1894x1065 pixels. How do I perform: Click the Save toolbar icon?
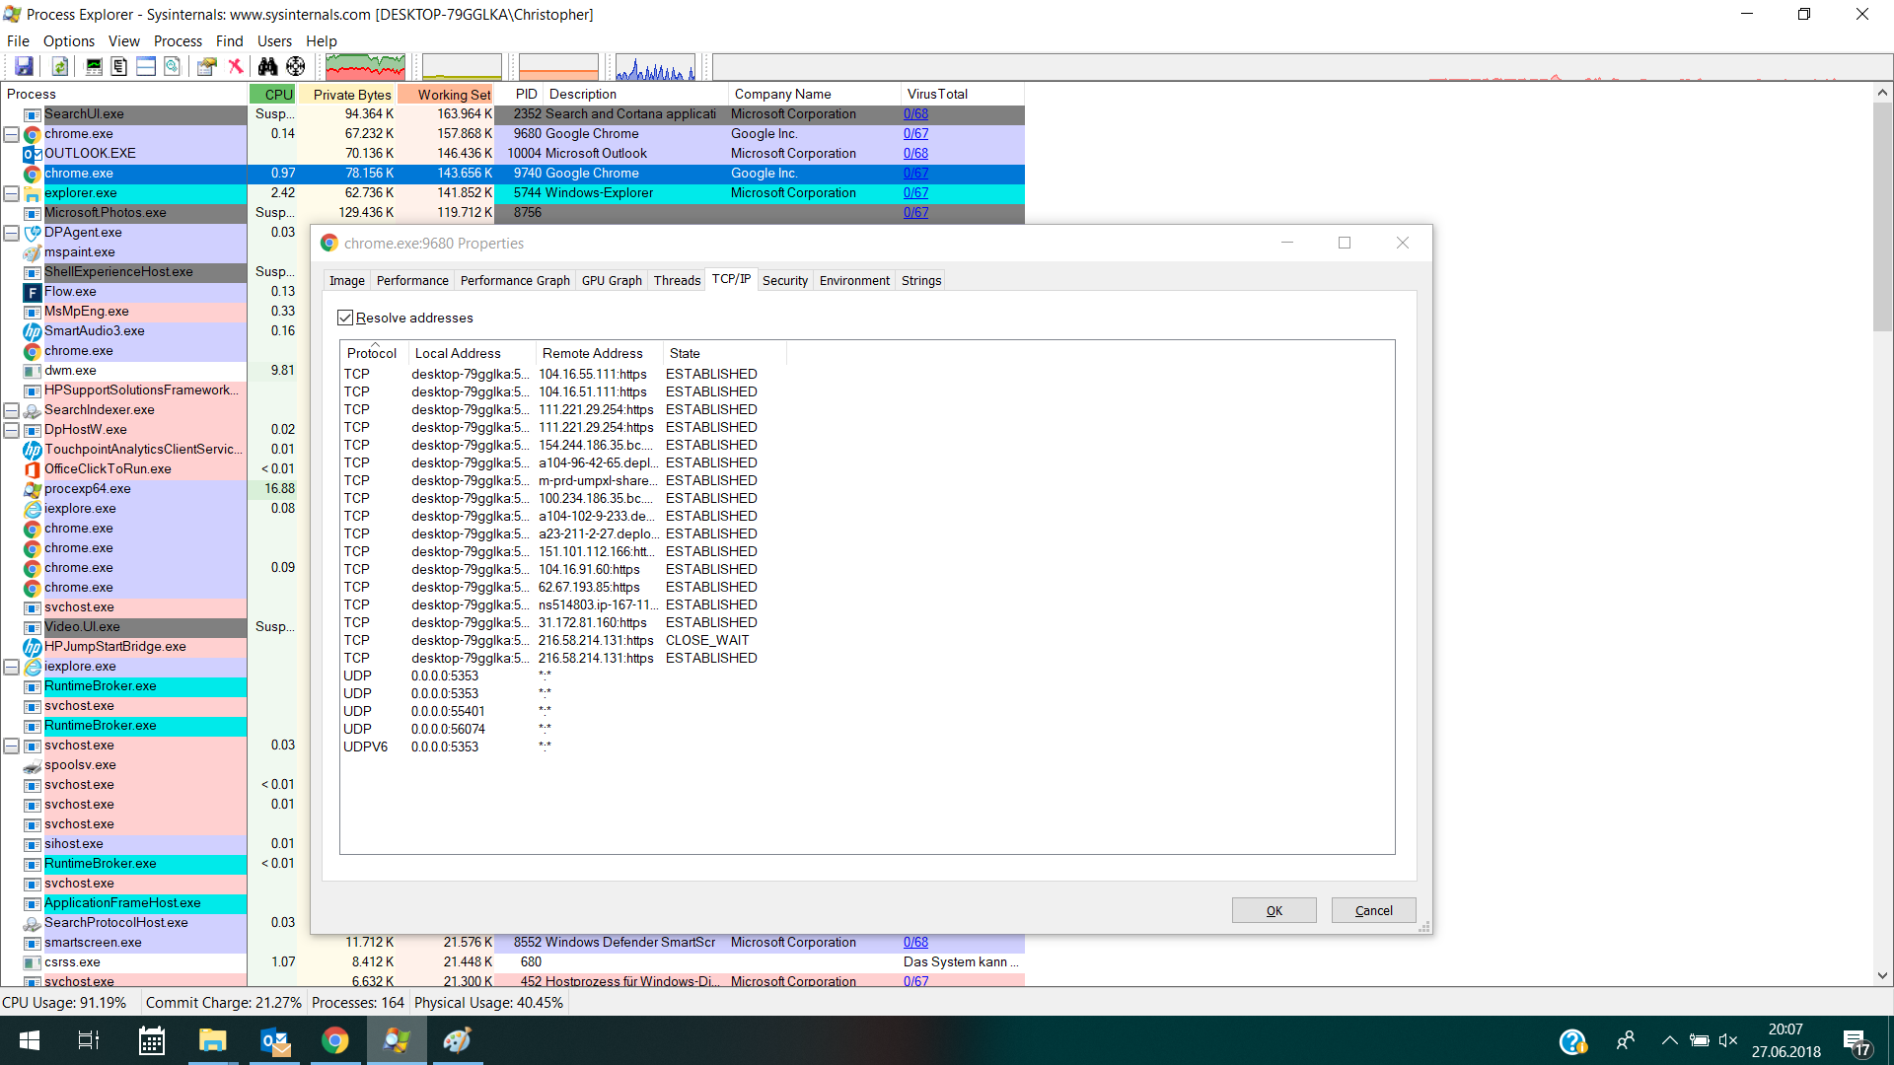(x=24, y=66)
